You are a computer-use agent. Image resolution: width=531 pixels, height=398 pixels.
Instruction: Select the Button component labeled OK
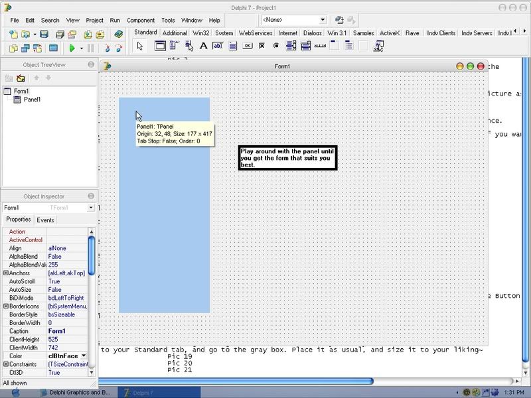[x=247, y=46]
